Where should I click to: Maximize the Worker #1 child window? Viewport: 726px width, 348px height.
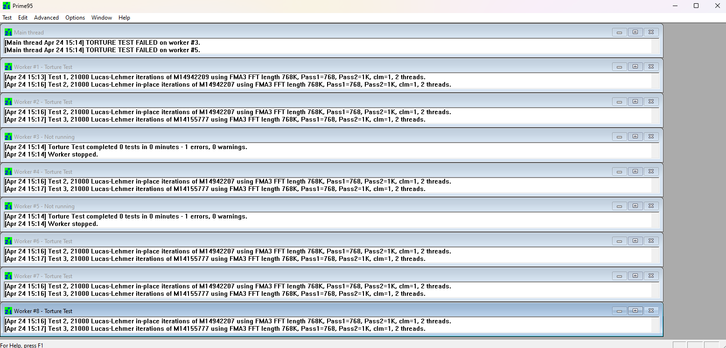(635, 67)
